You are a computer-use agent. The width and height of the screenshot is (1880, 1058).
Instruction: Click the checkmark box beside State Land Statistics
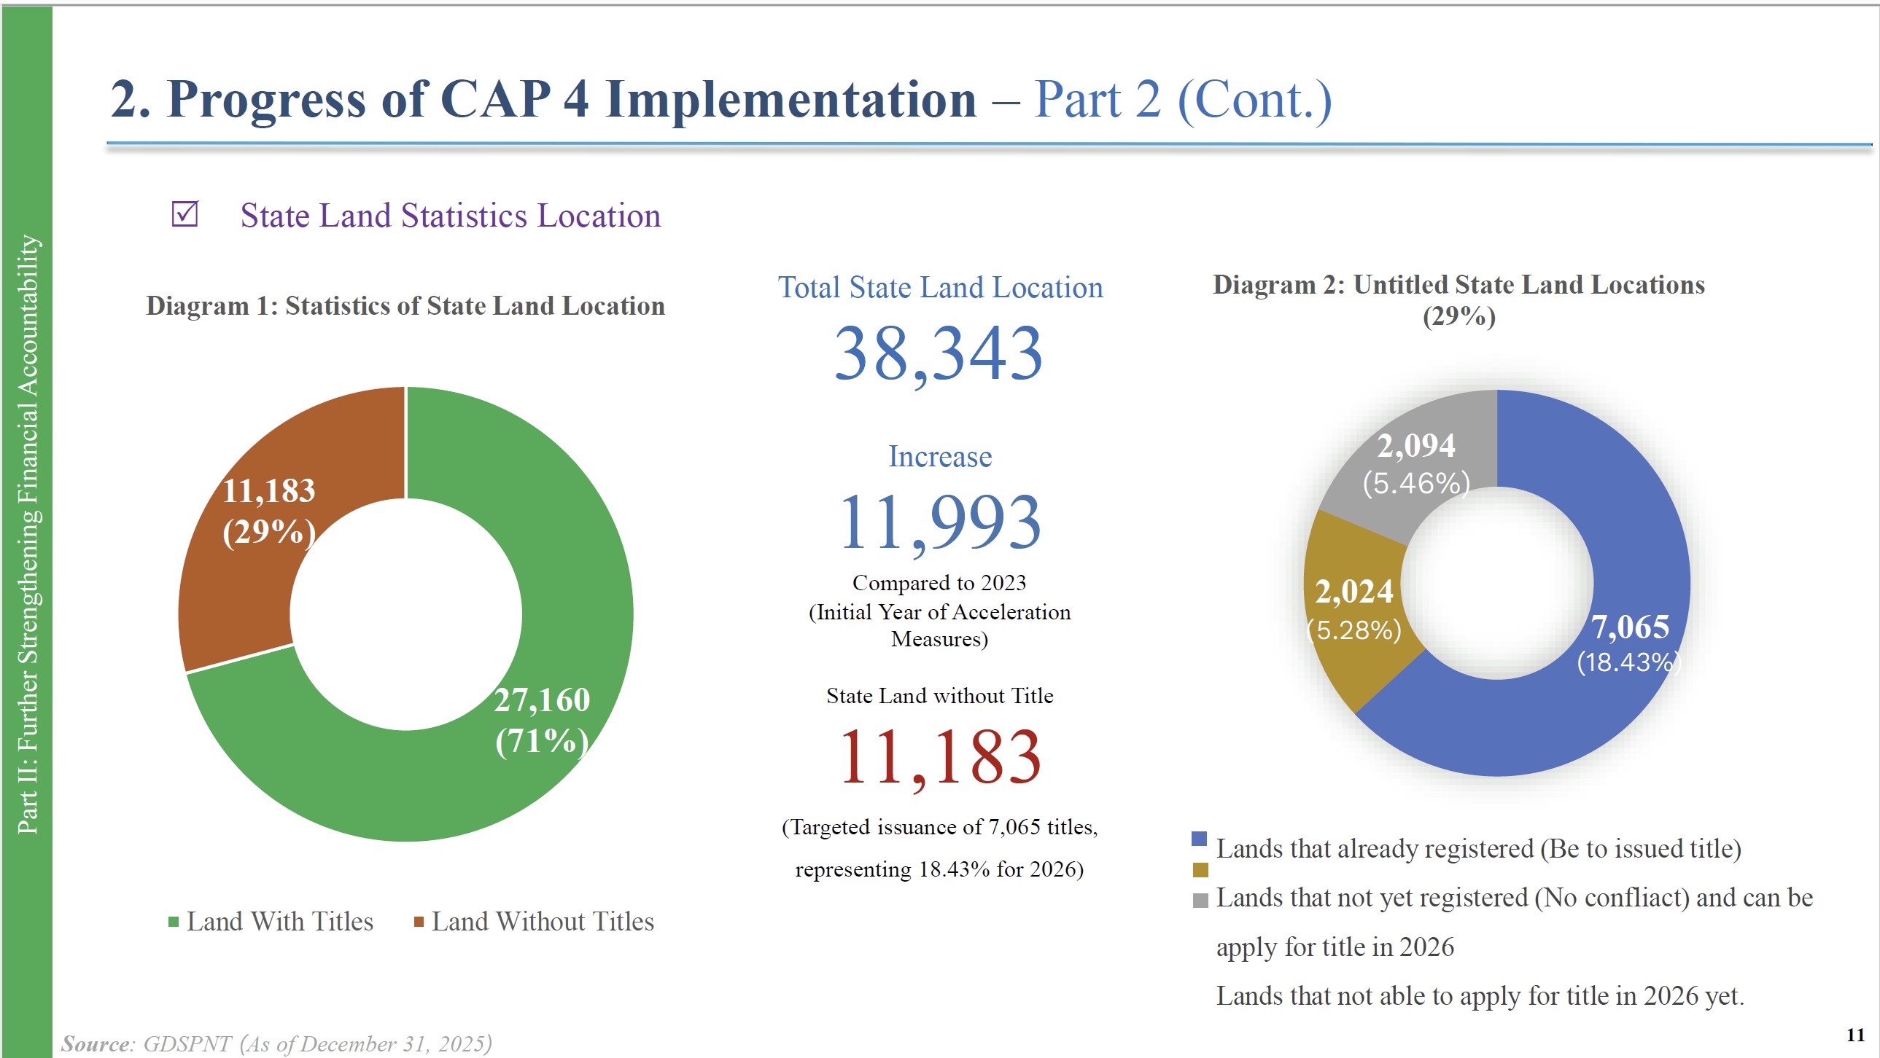(x=184, y=214)
